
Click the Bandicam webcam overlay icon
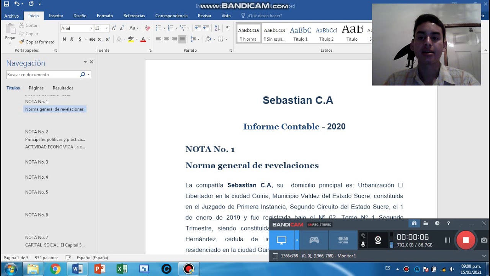pyautogui.click(x=378, y=240)
